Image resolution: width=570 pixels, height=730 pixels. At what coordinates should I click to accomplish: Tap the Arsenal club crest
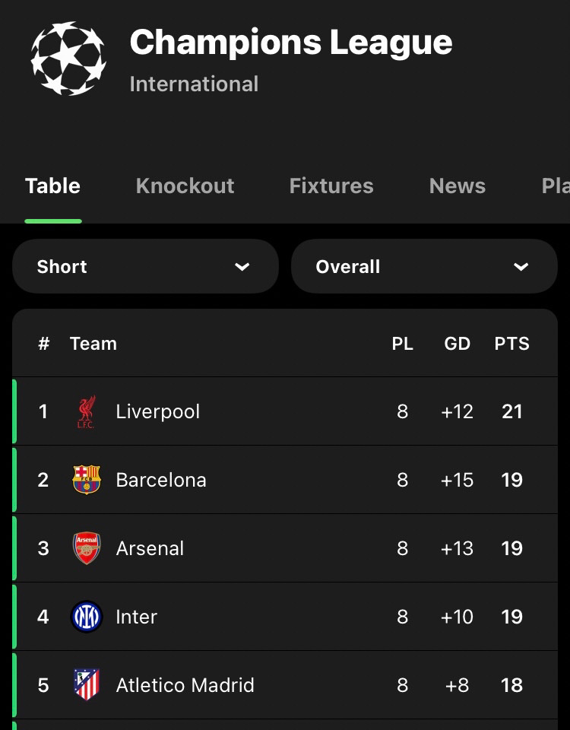pos(87,548)
